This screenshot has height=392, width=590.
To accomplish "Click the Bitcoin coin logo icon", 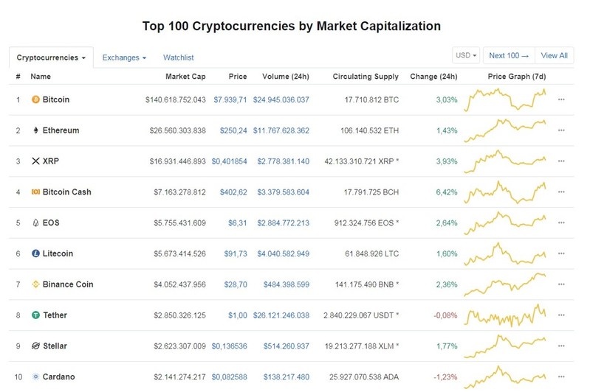I will (35, 99).
